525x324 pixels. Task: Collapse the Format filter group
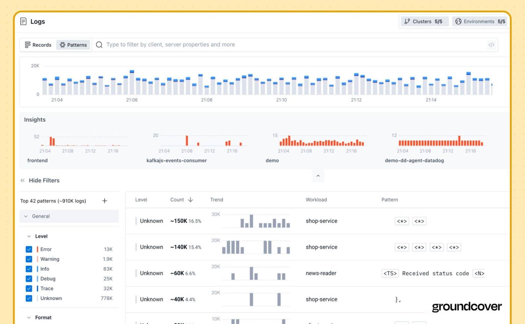29,317
